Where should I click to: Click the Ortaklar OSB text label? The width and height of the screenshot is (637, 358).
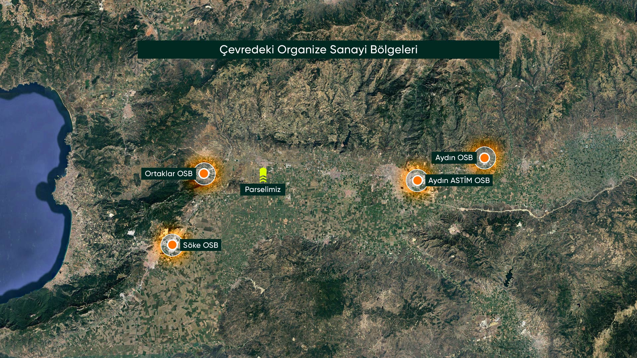pos(169,174)
